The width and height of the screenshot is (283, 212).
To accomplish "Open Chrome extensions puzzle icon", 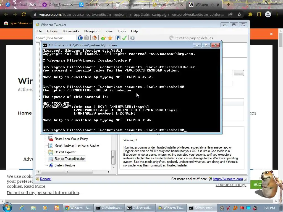I will pos(250,14).
